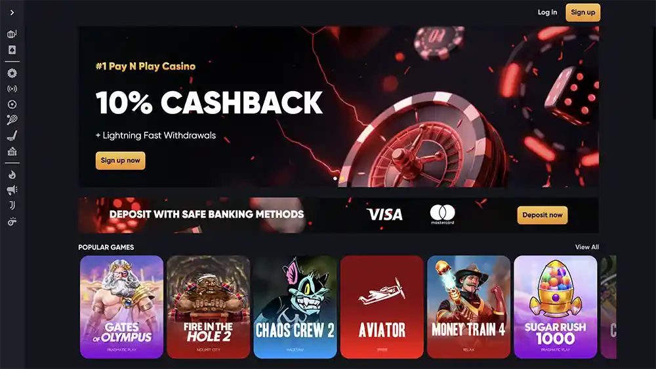
Task: Click the Log in link
Action: [547, 12]
